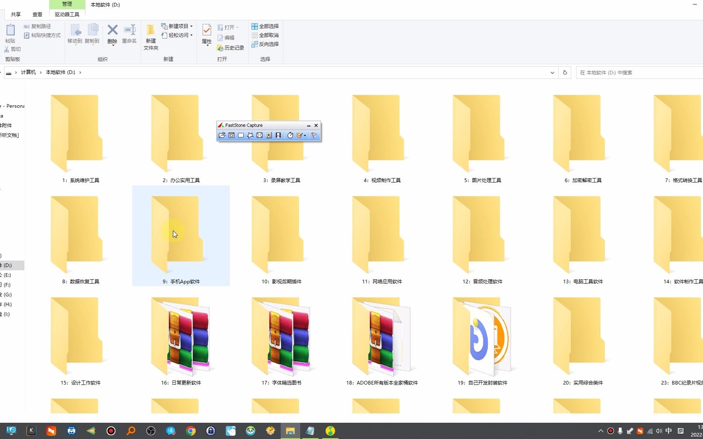The height and width of the screenshot is (439, 703).
Task: Choose the Capture Freehand Region tool
Action: (250, 135)
